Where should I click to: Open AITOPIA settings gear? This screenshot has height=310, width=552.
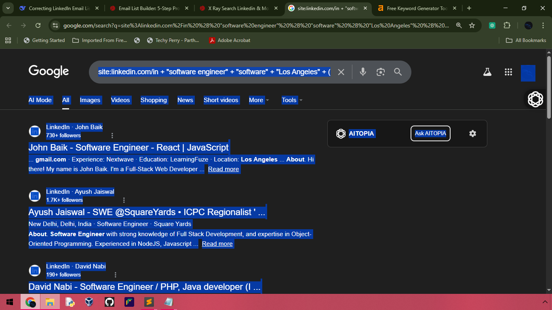click(x=472, y=134)
